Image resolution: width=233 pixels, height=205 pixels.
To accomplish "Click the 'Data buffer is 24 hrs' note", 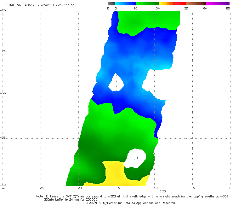I will click(x=72, y=200).
